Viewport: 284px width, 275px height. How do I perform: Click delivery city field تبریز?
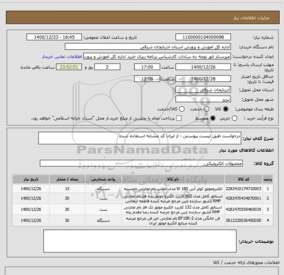point(203,99)
